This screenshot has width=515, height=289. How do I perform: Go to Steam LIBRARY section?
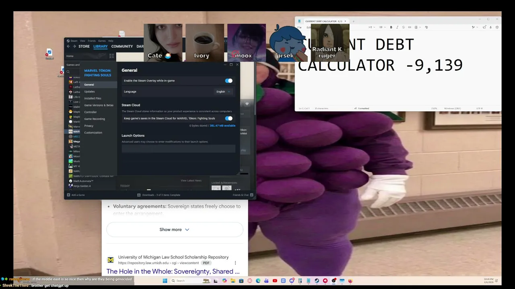pyautogui.click(x=101, y=47)
